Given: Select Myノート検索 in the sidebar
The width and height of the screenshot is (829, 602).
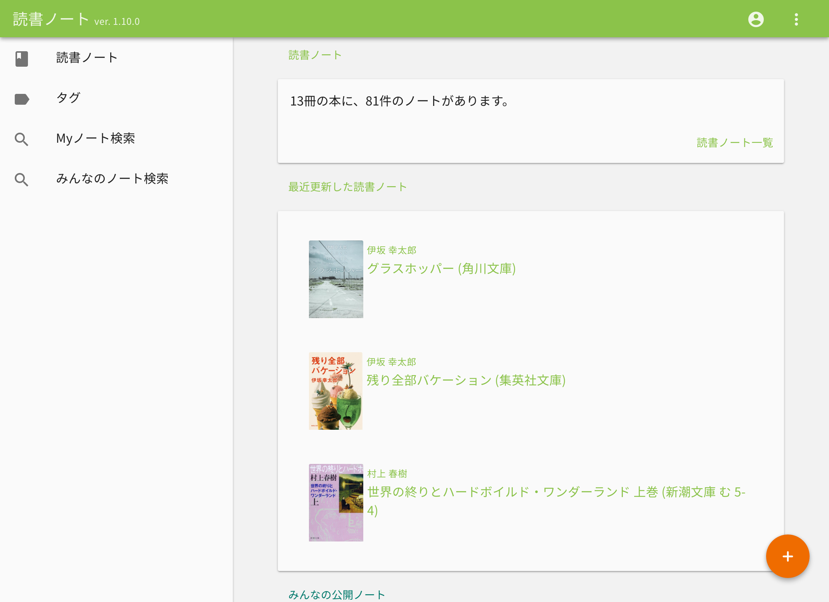Looking at the screenshot, I should coord(96,138).
